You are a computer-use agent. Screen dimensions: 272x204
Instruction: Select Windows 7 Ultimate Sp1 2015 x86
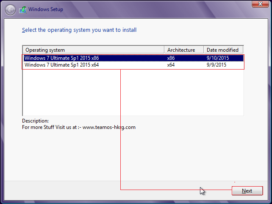click(133, 58)
